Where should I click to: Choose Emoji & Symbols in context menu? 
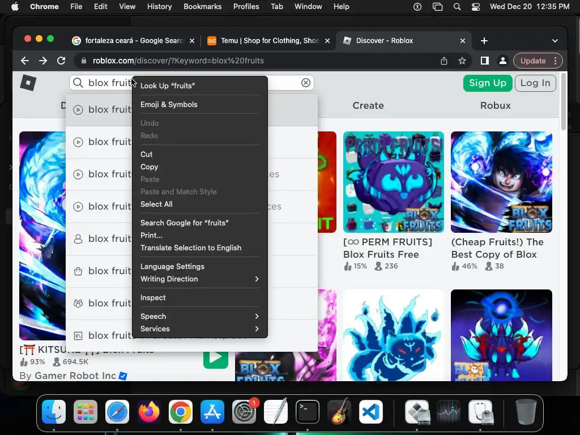click(200, 104)
